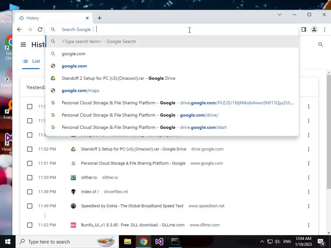Go back with the browser back arrow

[19, 29]
